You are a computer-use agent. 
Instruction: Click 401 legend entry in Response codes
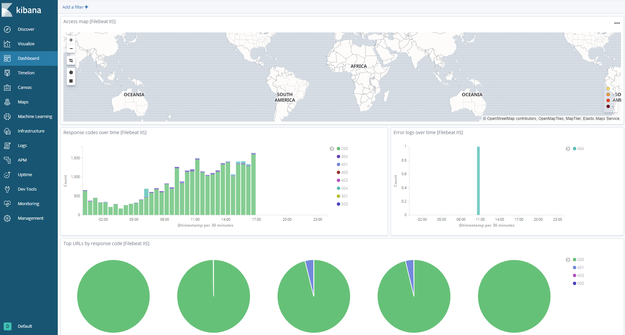[342, 165]
